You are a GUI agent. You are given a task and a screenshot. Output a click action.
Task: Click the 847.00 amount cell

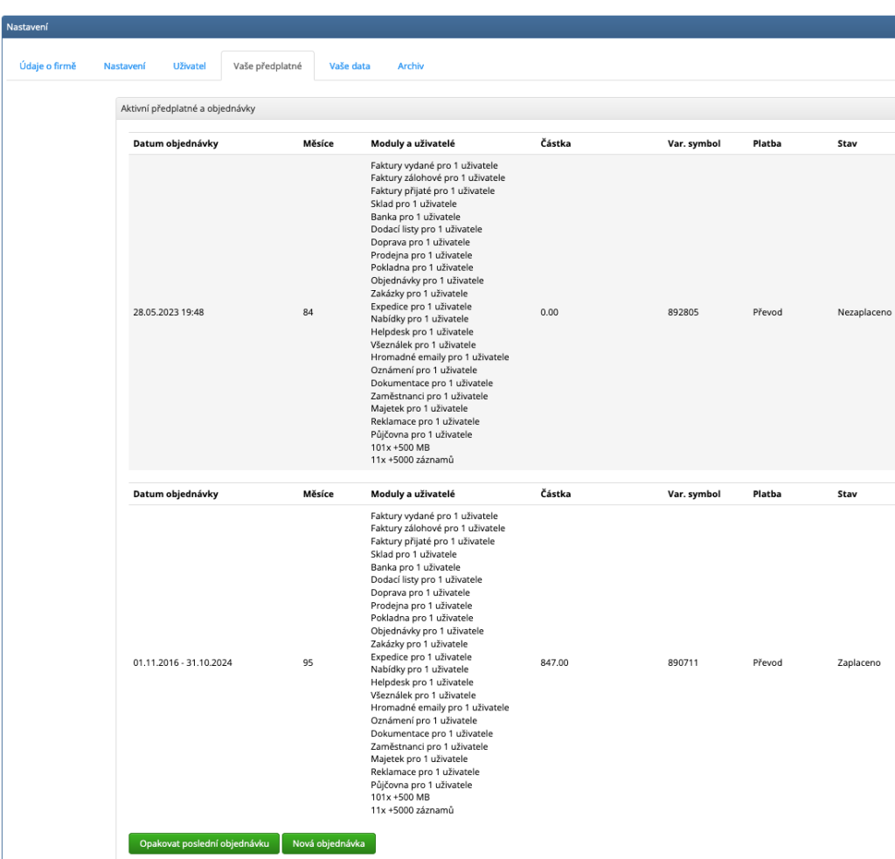point(554,663)
